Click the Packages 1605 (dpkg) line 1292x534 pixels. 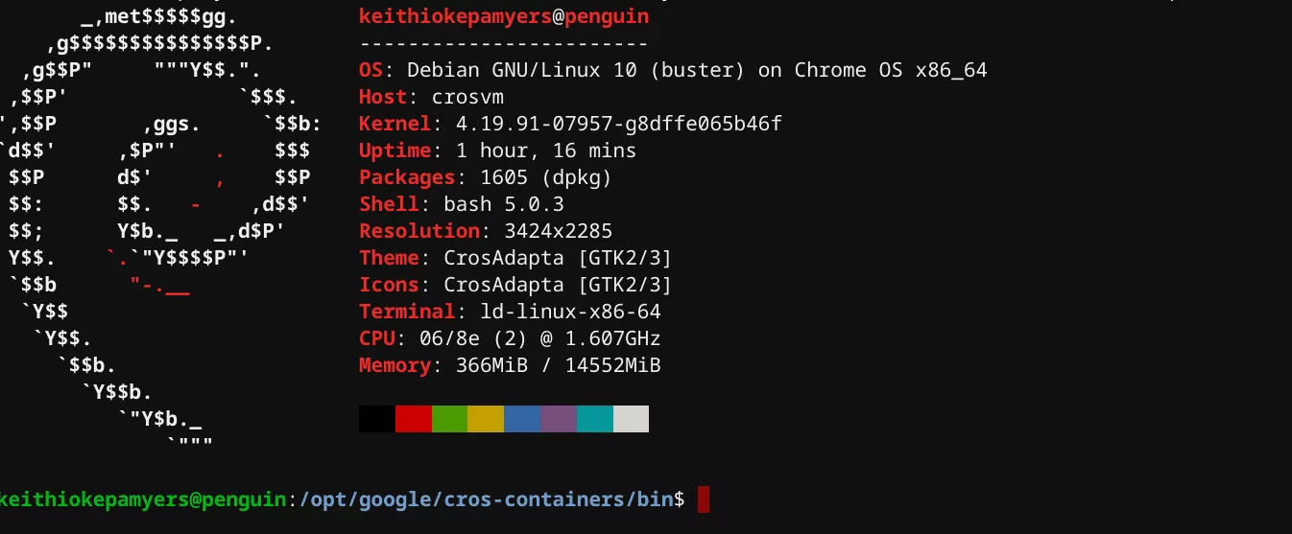coord(485,177)
